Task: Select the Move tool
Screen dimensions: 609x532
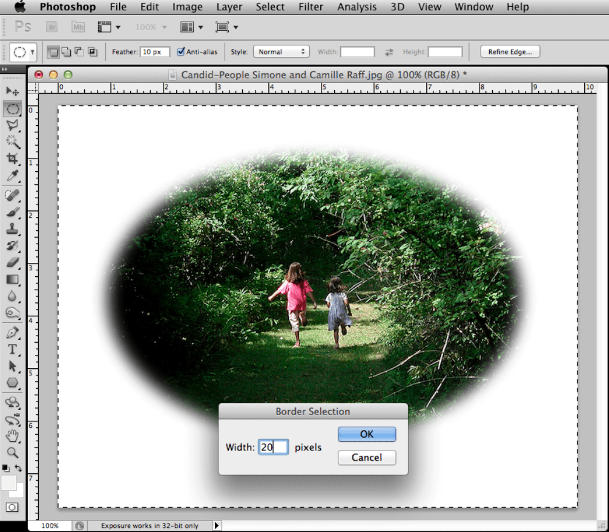Action: tap(12, 91)
